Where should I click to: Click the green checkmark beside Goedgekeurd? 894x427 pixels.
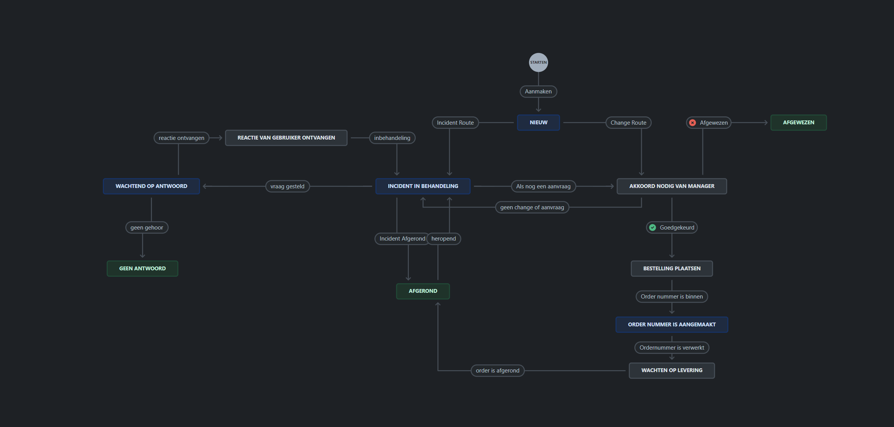[653, 227]
